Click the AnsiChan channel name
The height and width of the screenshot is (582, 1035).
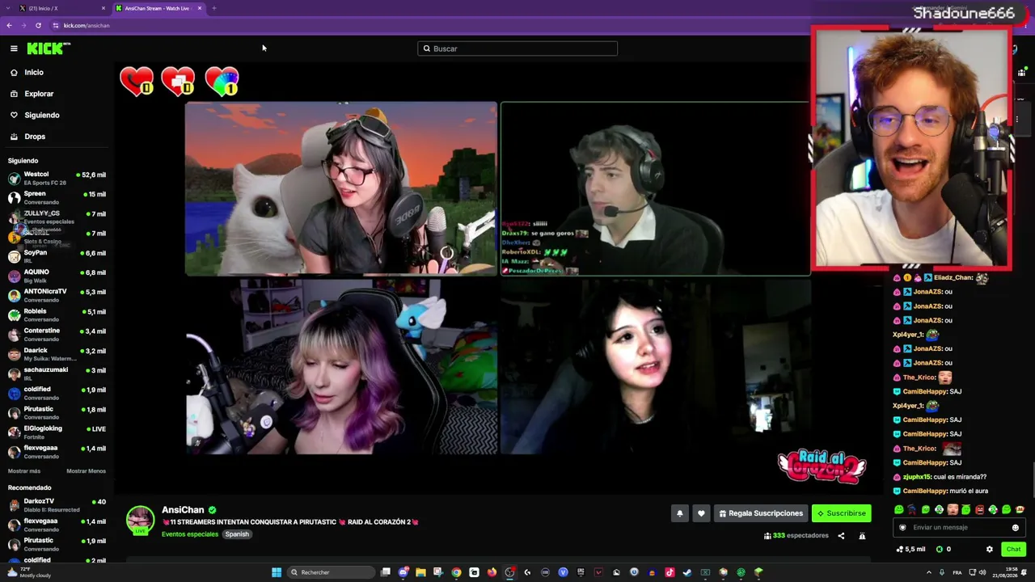(x=183, y=510)
